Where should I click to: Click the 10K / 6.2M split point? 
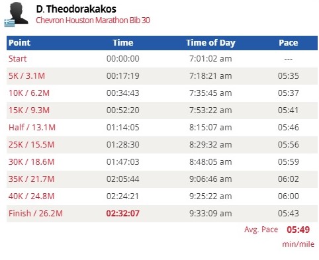(x=29, y=93)
